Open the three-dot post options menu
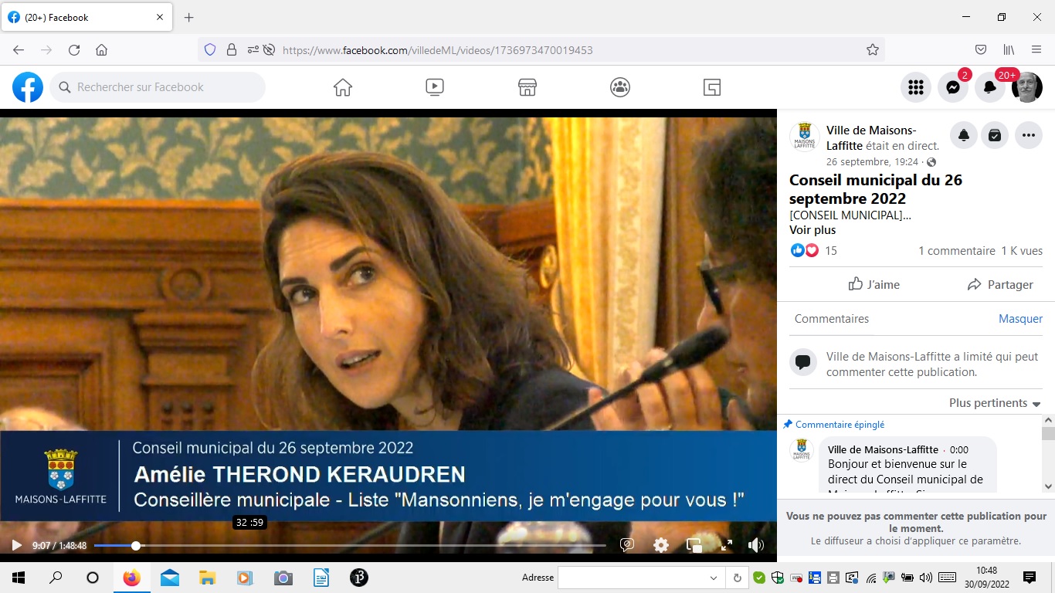 coord(1028,136)
